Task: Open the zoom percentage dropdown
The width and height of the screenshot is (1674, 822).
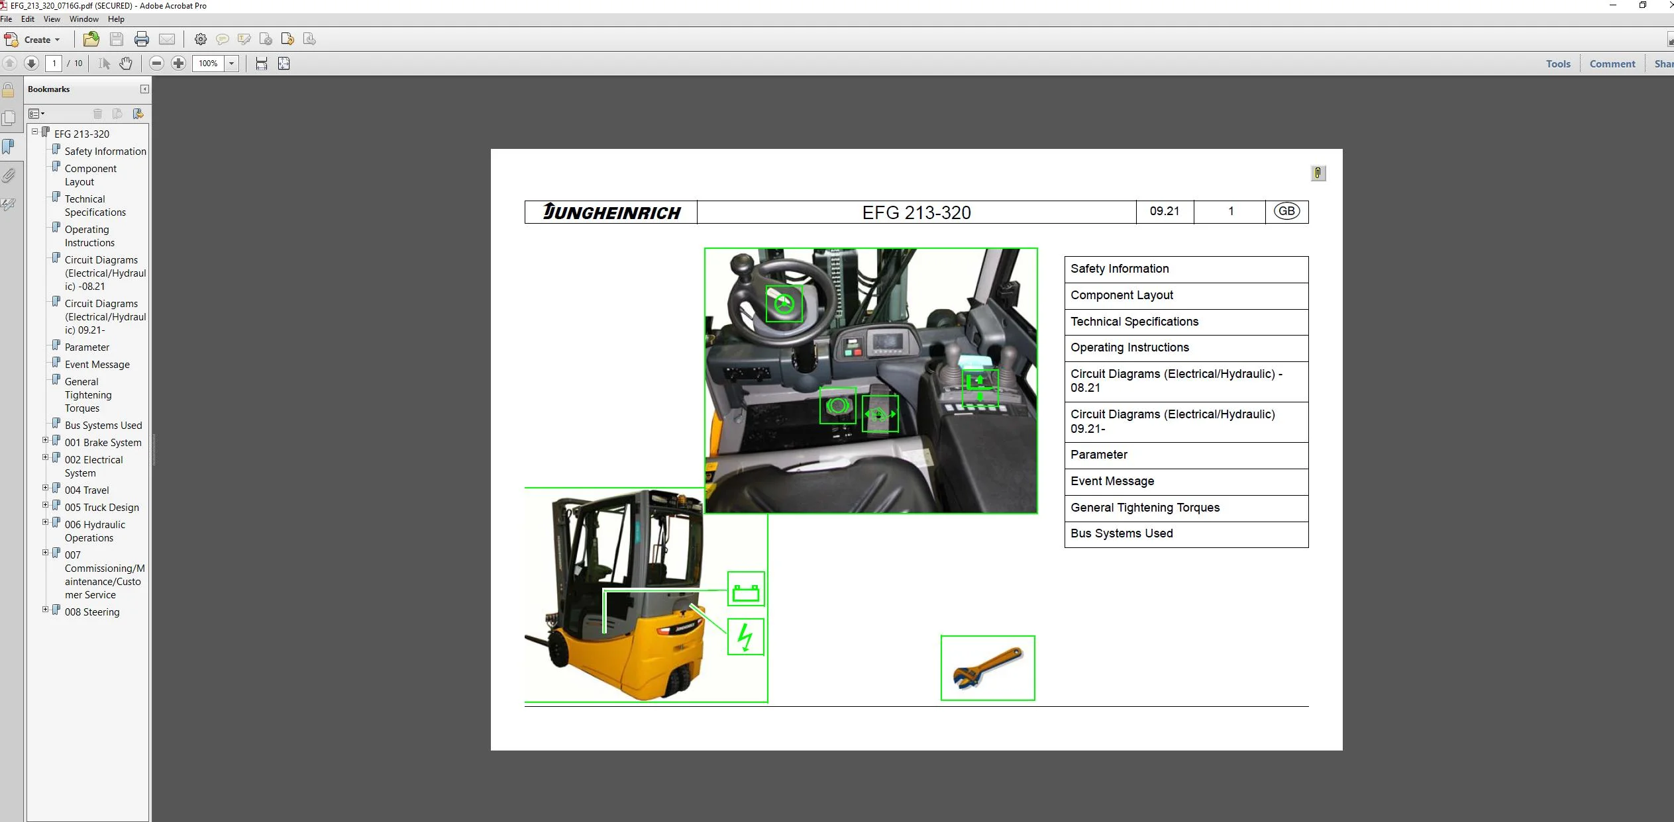Action: tap(231, 64)
